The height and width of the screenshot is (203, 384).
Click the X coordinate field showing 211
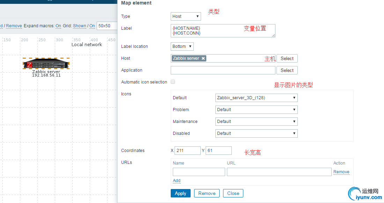pyautogui.click(x=187, y=151)
